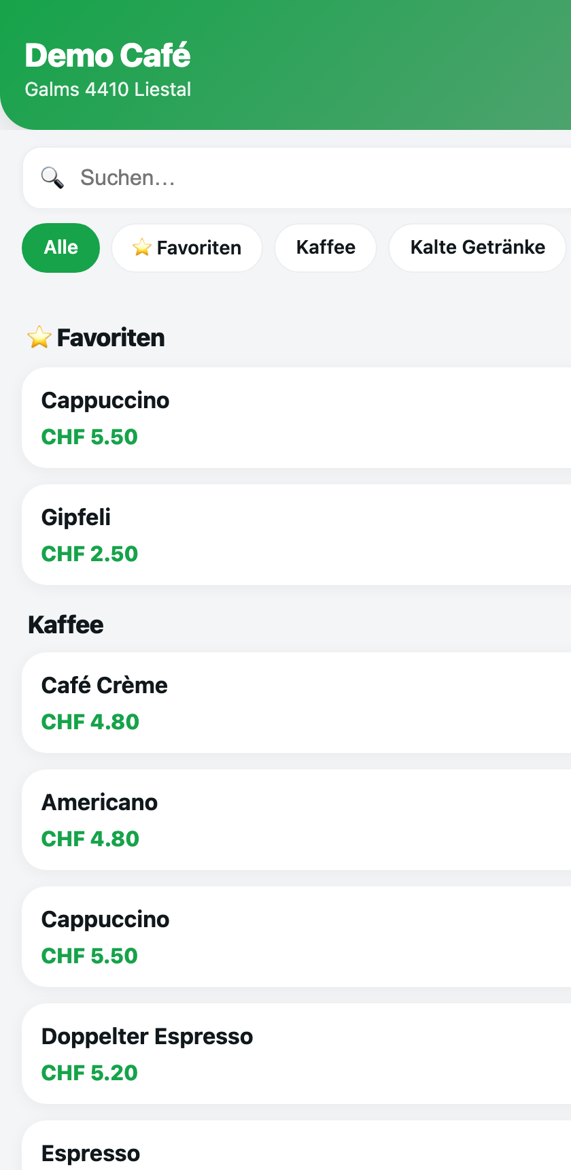The height and width of the screenshot is (1170, 571).
Task: Click the Demo Café title
Action: (107, 56)
